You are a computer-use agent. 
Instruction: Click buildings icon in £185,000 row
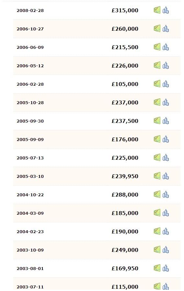pyautogui.click(x=166, y=213)
